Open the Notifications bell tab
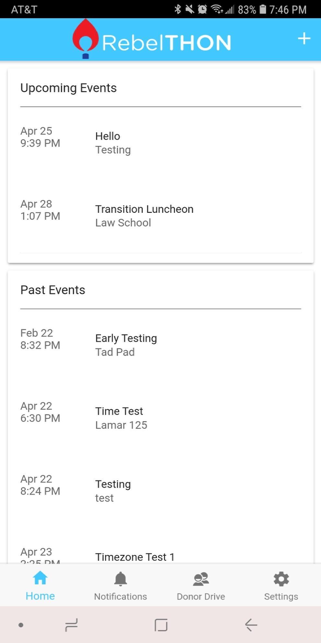 (120, 586)
